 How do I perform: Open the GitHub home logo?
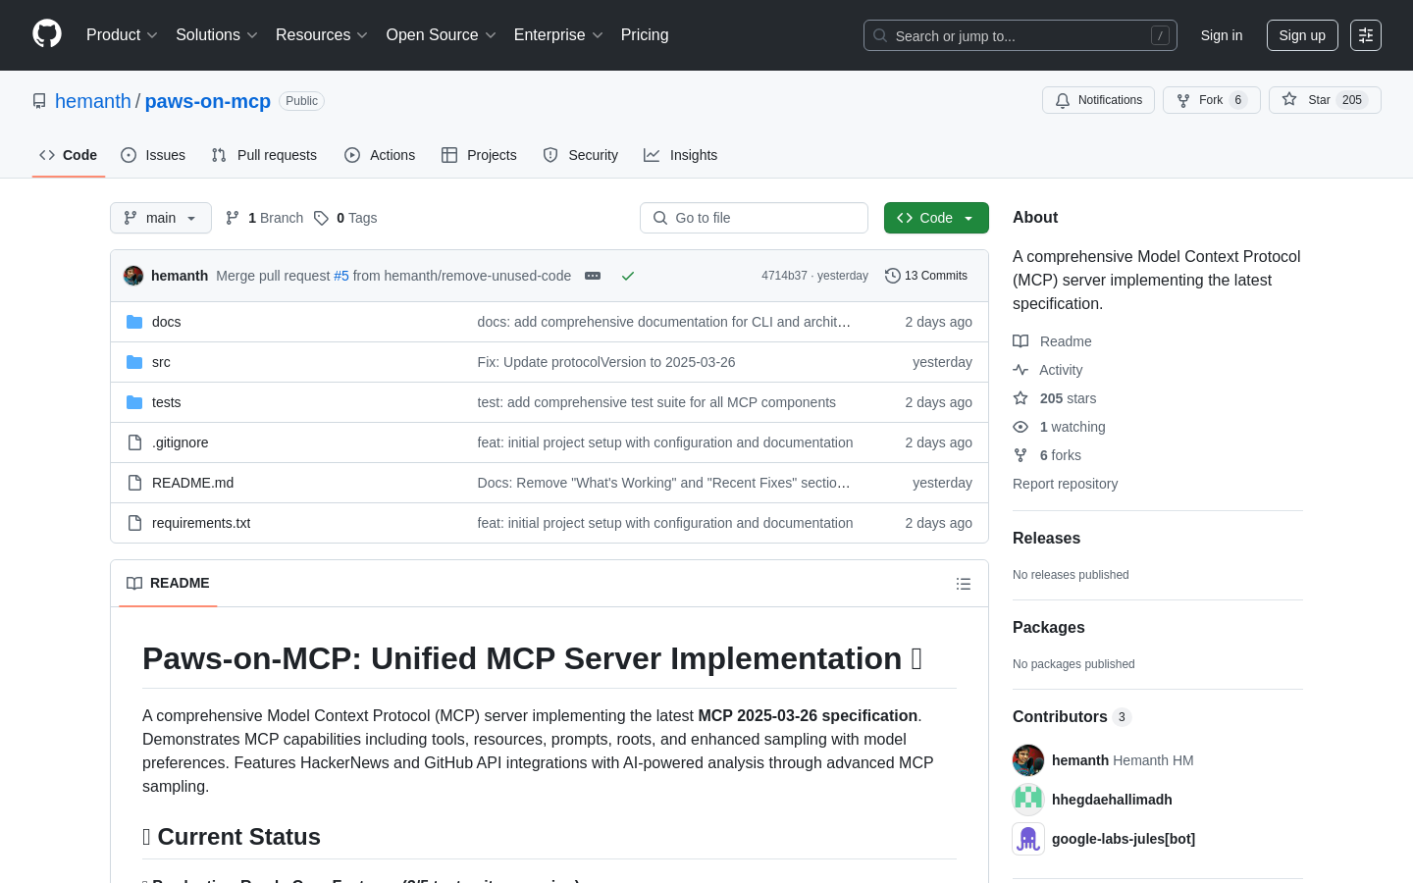tap(47, 34)
